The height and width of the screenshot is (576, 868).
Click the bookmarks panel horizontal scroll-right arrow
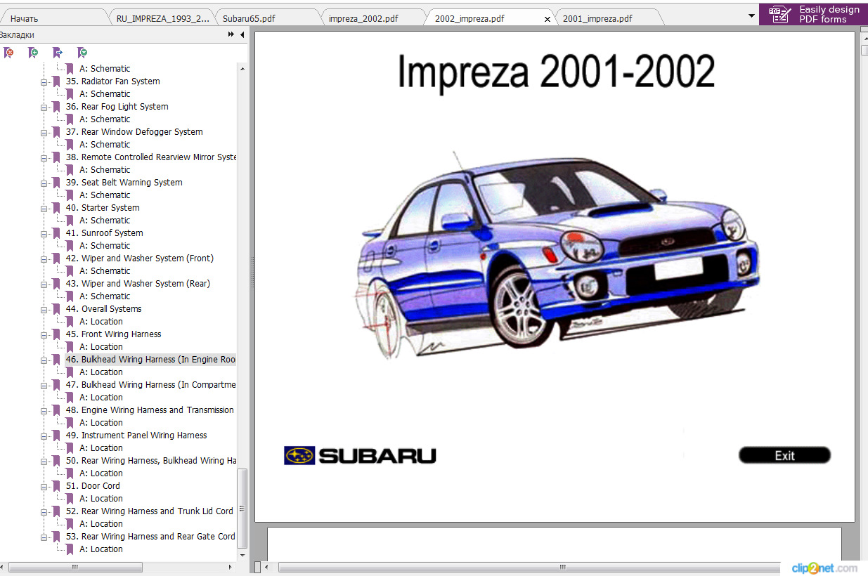pos(231,567)
